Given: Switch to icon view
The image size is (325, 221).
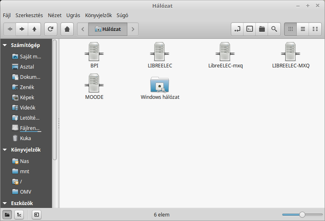Looking at the screenshot, I should pyautogui.click(x=290, y=29).
